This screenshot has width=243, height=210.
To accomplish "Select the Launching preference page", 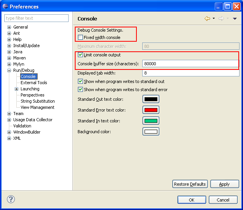I will [30, 89].
